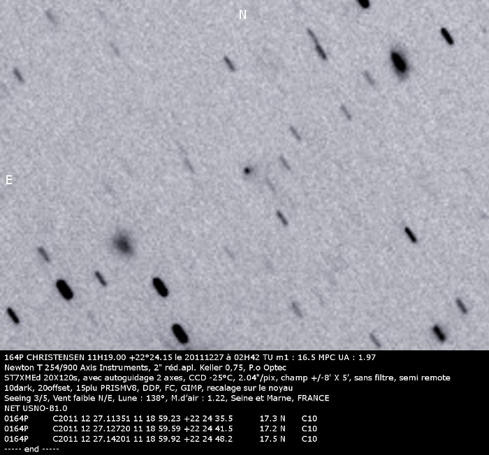Select the "164P CHRISTENSEN" title text
The image size is (489, 455).
click(44, 357)
